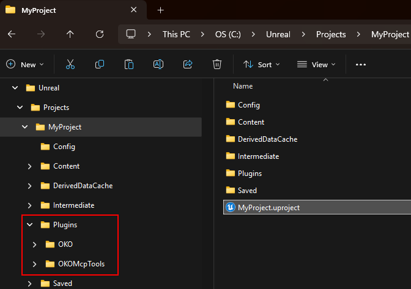Collapse the MyProject folder in tree

25,127
